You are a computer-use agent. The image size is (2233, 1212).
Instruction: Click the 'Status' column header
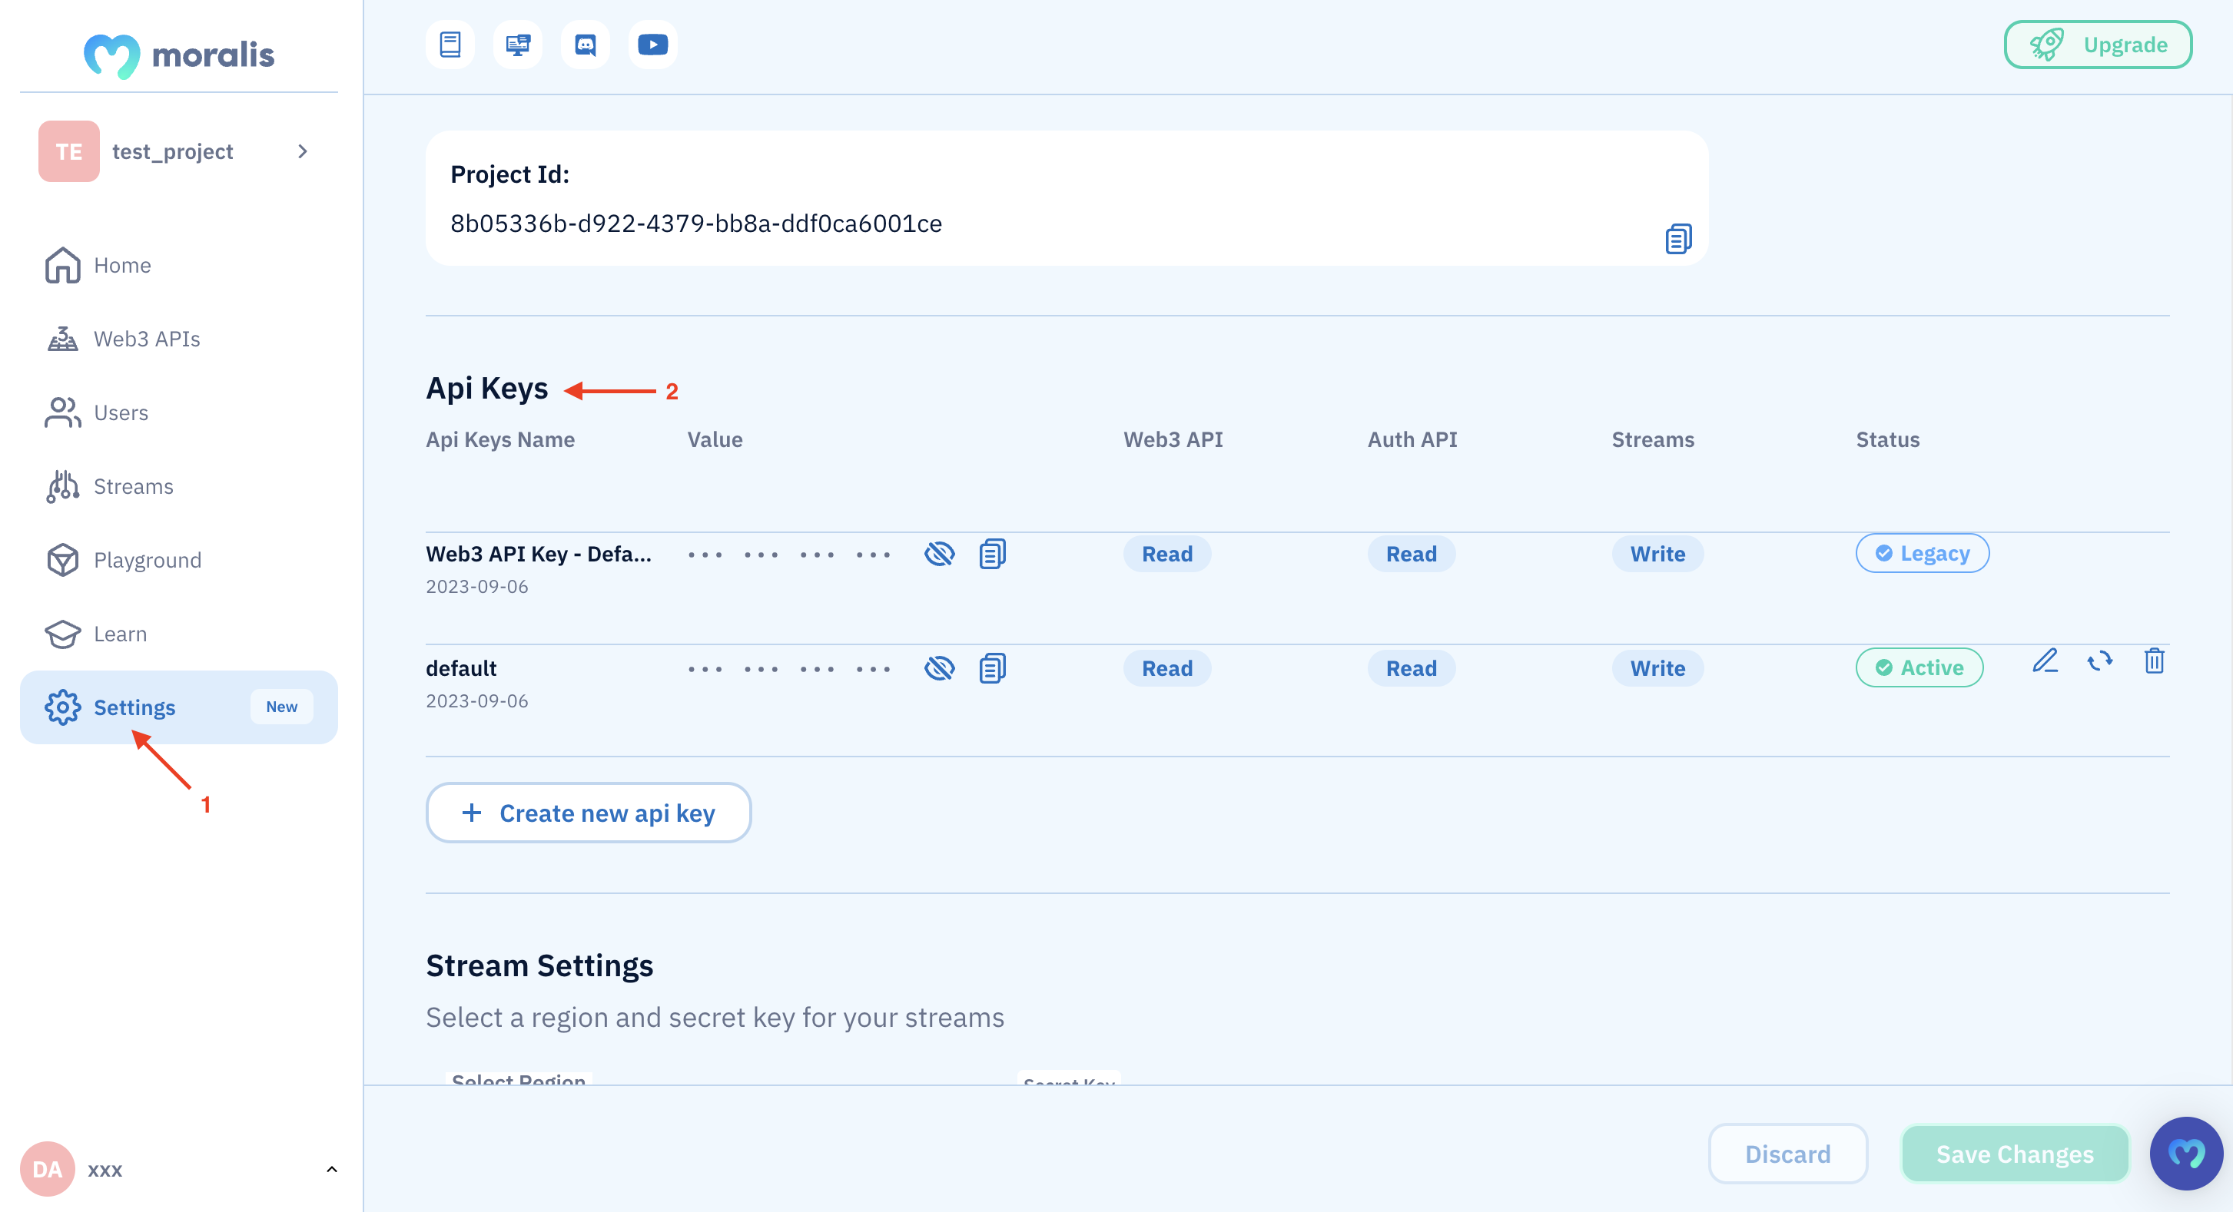coord(1887,439)
